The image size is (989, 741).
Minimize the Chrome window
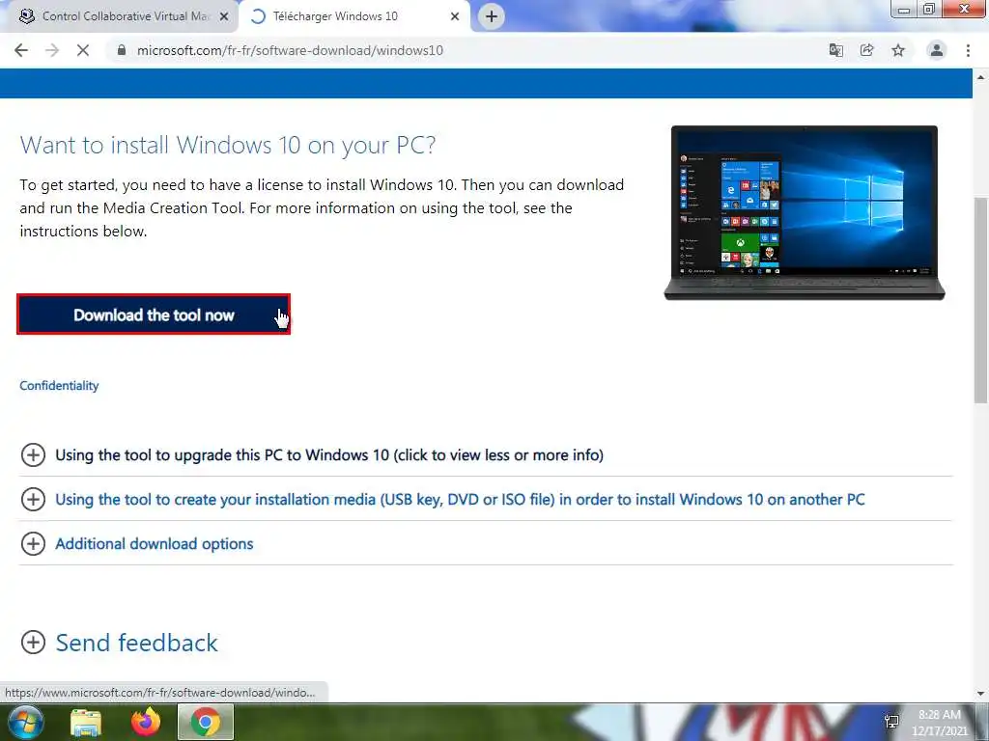(x=904, y=9)
